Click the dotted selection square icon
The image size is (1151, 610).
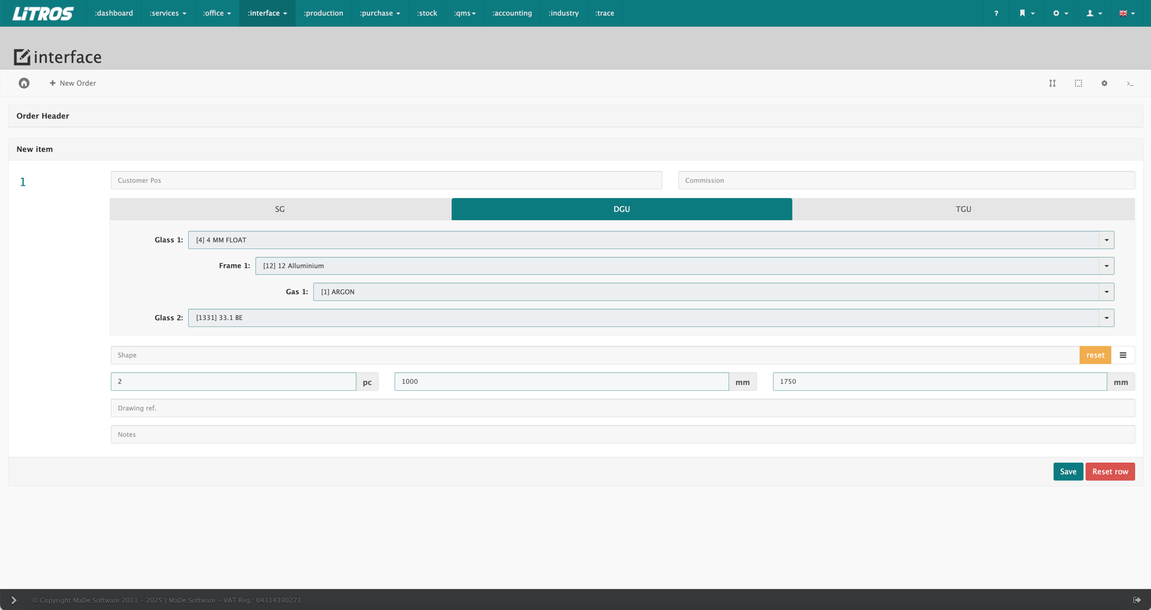pyautogui.click(x=1078, y=83)
